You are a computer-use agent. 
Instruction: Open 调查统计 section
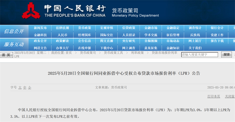click(195, 28)
